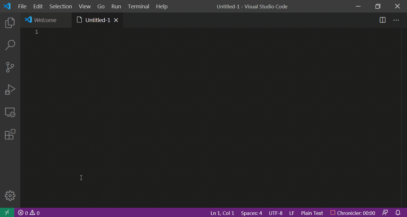Click the VS Code logo in title bar
Image resolution: width=407 pixels, height=217 pixels.
(x=7, y=6)
